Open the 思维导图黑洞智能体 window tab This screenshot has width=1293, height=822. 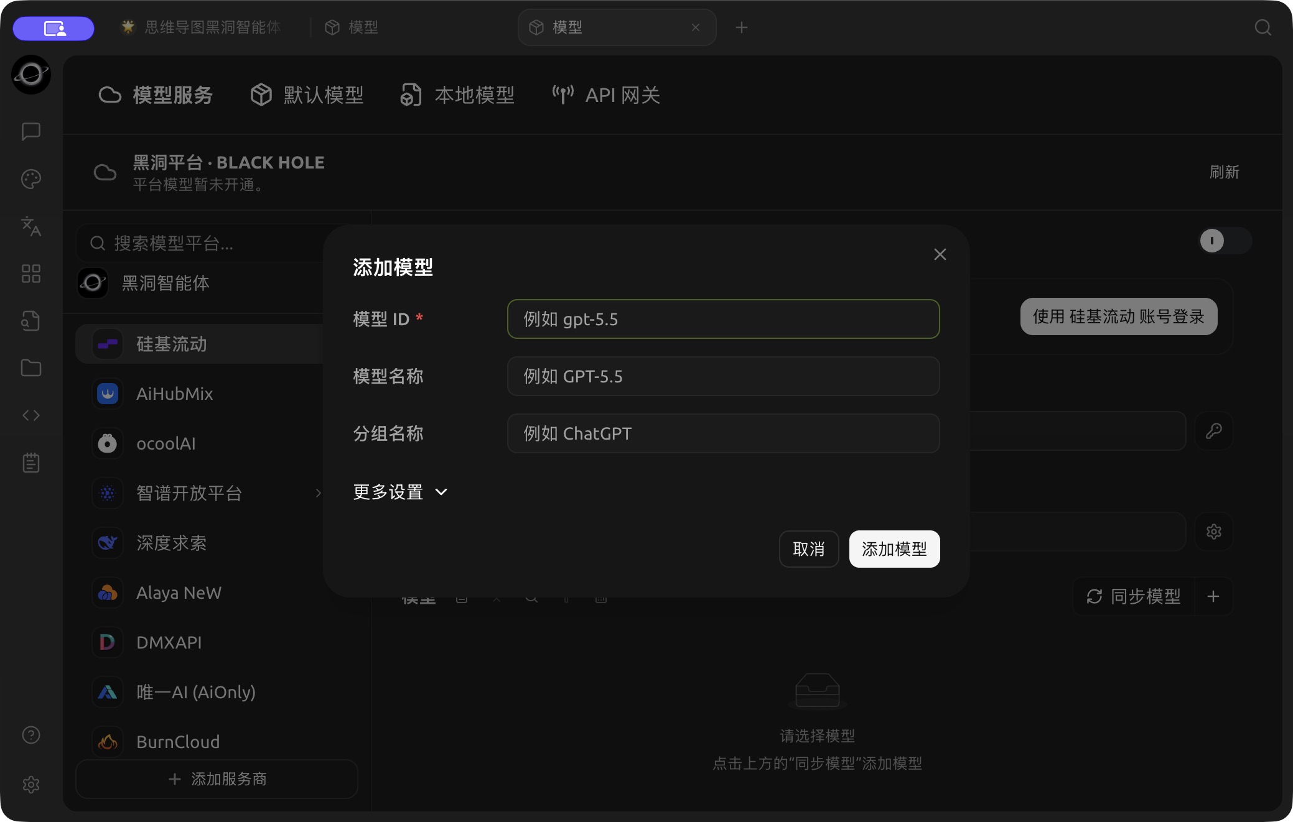tap(200, 27)
